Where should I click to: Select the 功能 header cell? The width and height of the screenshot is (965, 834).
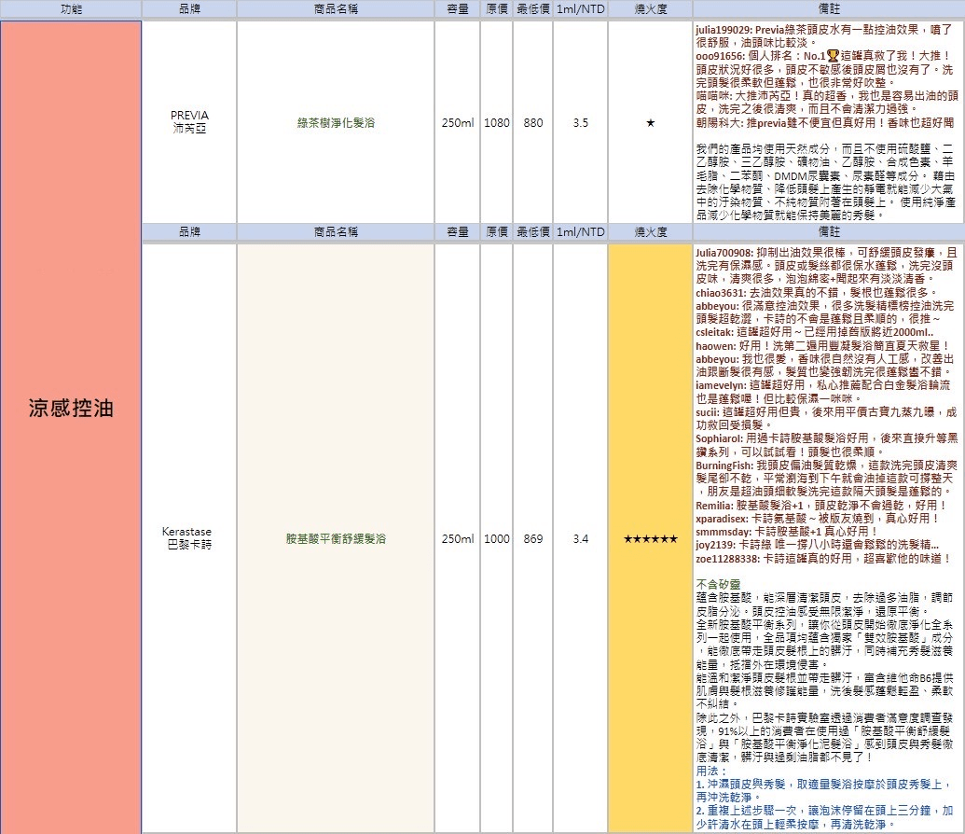(71, 8)
